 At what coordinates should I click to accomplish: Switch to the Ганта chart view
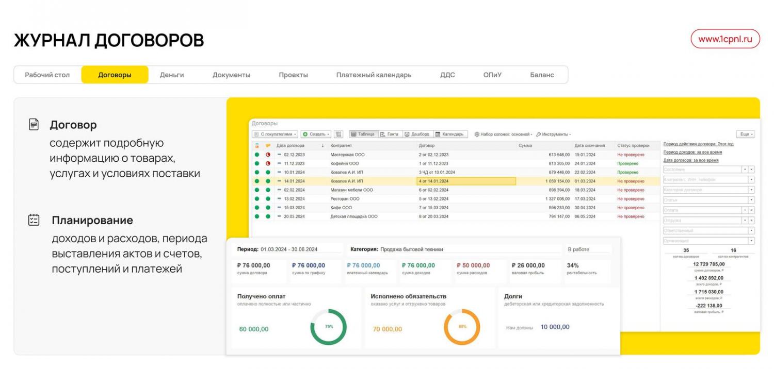click(389, 134)
